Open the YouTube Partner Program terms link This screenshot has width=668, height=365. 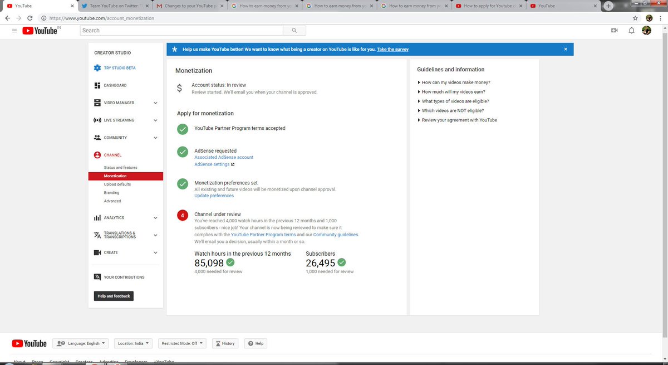263,235
